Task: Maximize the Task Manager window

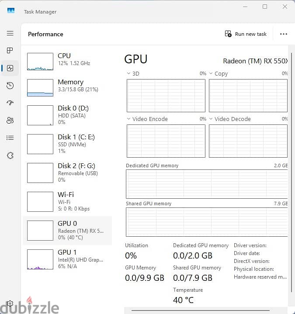Action: pos(265,7)
